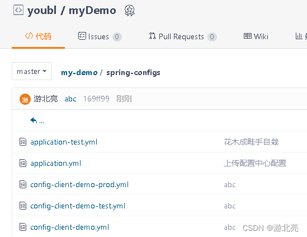Switch to the 代码 tab
Viewport: 307px width, 237px height.
point(38,36)
